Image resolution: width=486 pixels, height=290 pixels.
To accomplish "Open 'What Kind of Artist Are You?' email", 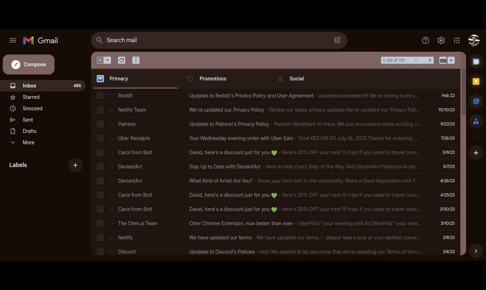I will [276, 181].
